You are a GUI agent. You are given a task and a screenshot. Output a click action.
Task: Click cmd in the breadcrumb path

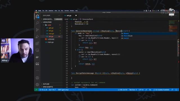pyautogui.click(x=66, y=19)
